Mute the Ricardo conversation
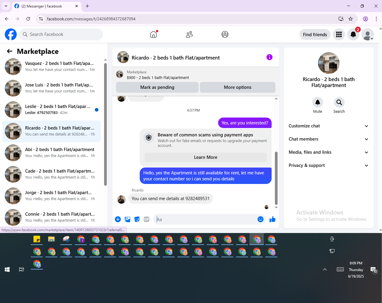The width and height of the screenshot is (382, 303). 318,102
